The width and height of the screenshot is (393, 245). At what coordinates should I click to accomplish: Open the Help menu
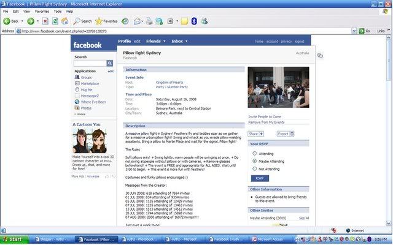click(x=69, y=12)
